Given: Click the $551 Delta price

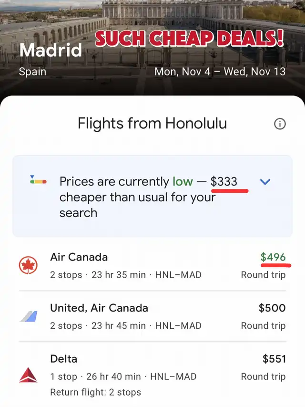Looking at the screenshot, I should point(274,359).
